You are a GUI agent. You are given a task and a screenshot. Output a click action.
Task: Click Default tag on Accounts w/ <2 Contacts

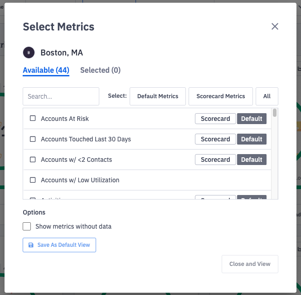tap(252, 160)
